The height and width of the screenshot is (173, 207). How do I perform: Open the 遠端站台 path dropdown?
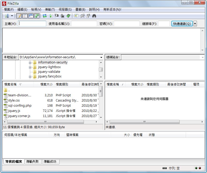click(x=203, y=57)
